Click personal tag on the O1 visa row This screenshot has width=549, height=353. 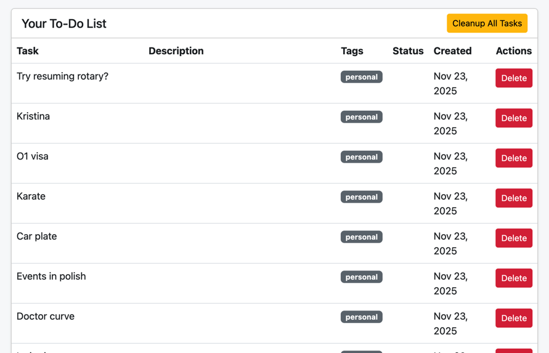coord(361,157)
